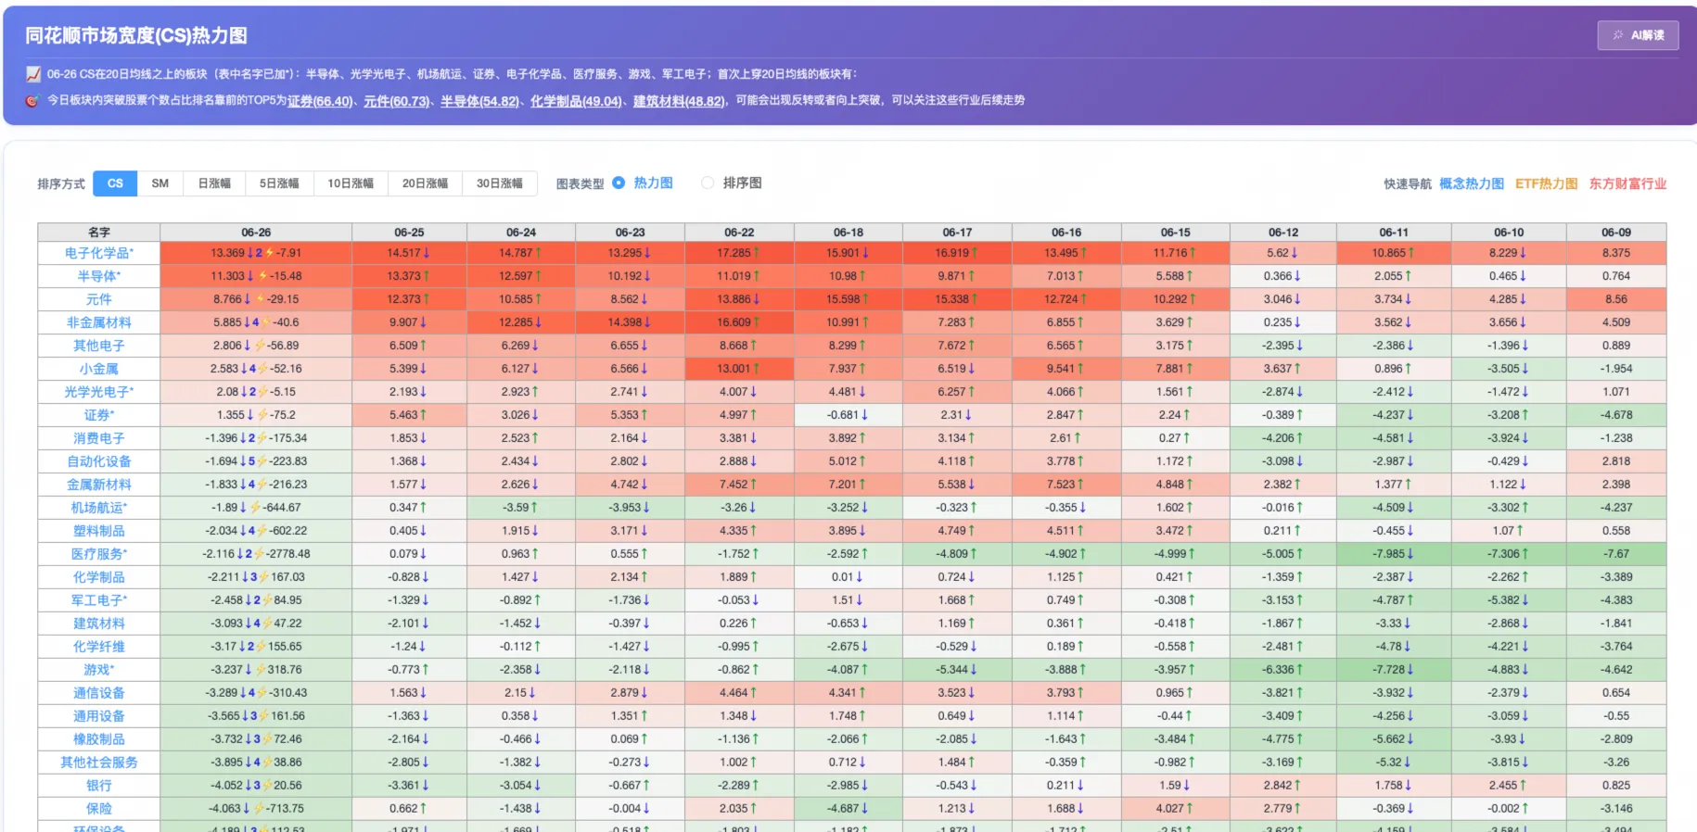Click the lightning icon in 保险 06-26 cell
This screenshot has width=1697, height=832.
point(258,809)
